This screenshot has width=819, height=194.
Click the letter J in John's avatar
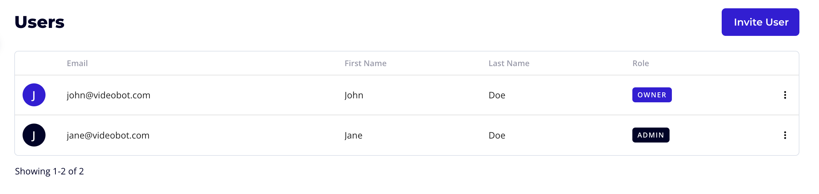[x=34, y=96]
